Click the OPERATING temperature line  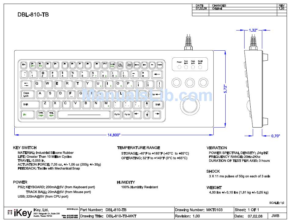click(154, 158)
